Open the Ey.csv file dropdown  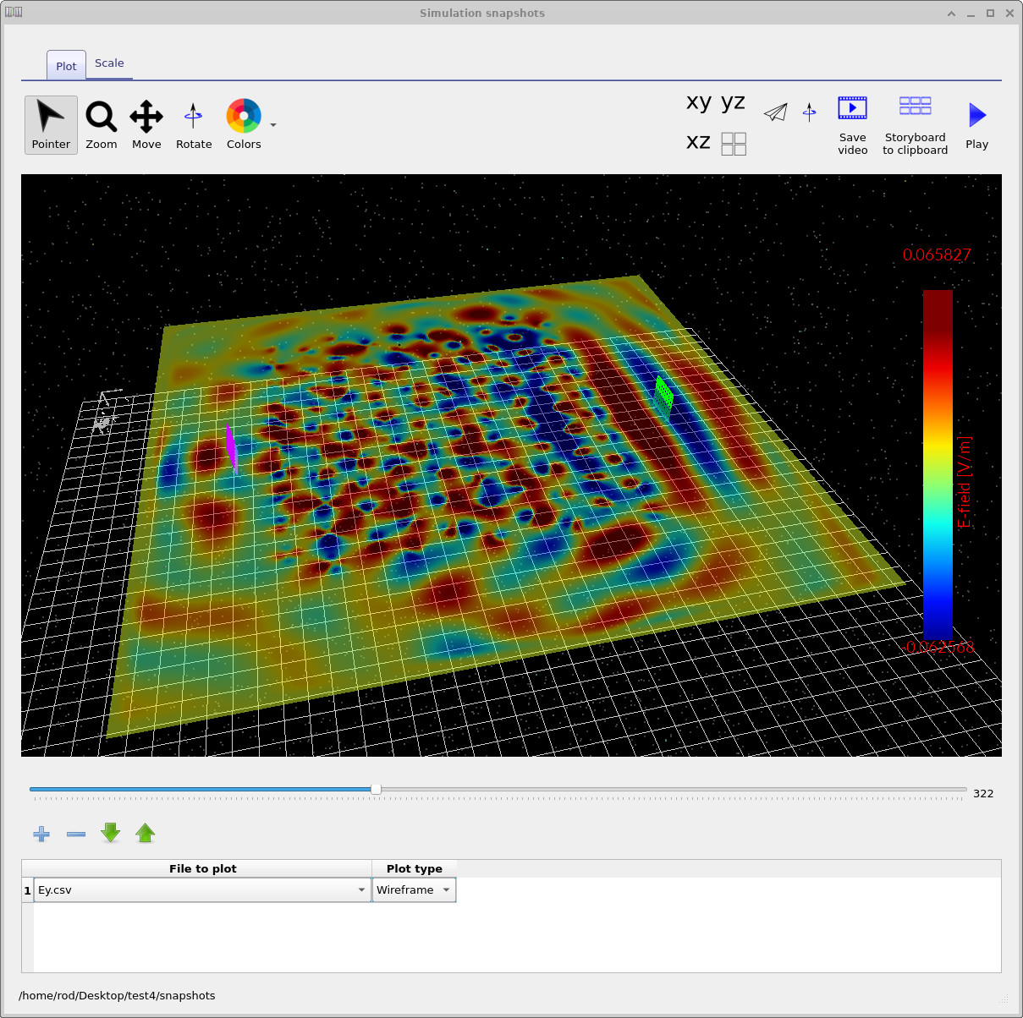point(202,889)
